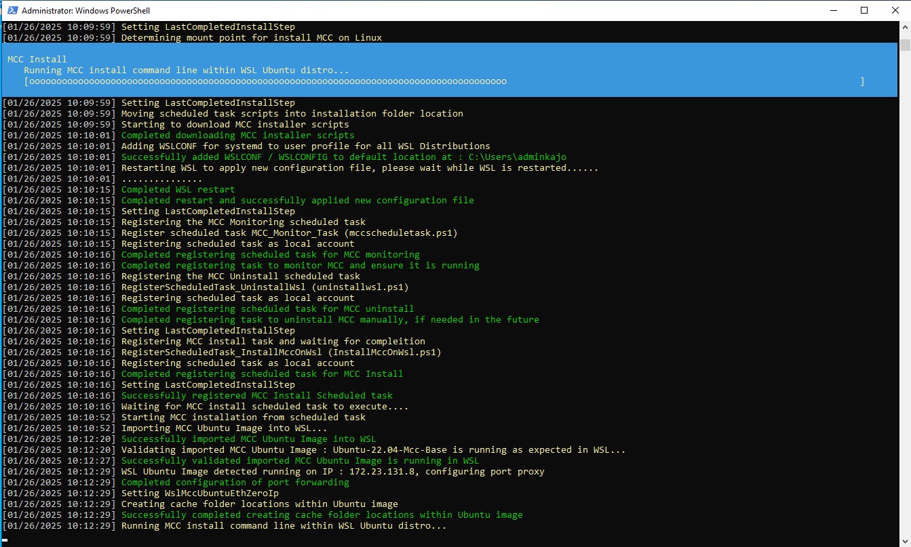911x547 pixels.
Task: Close the Administrator PowerShell window
Action: 895,10
